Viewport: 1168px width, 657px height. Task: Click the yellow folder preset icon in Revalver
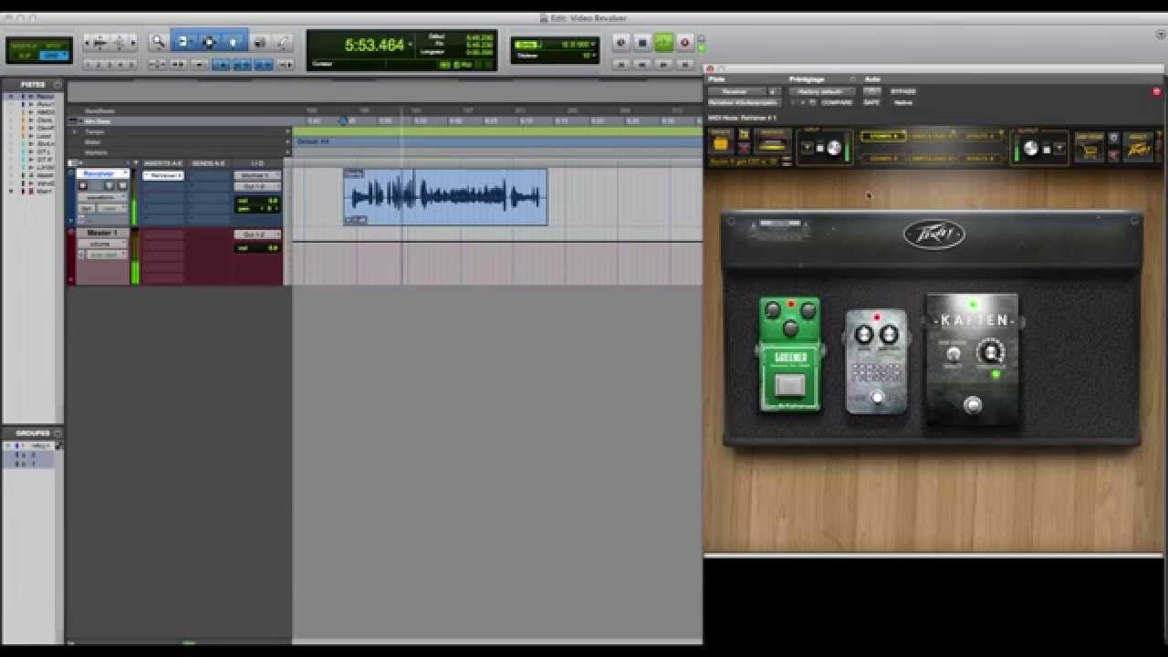tap(720, 143)
